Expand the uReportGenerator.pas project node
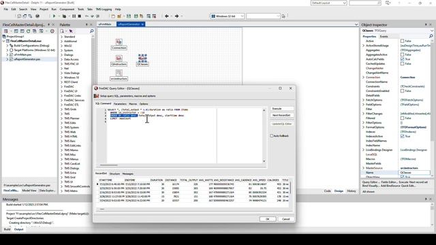 [7, 59]
